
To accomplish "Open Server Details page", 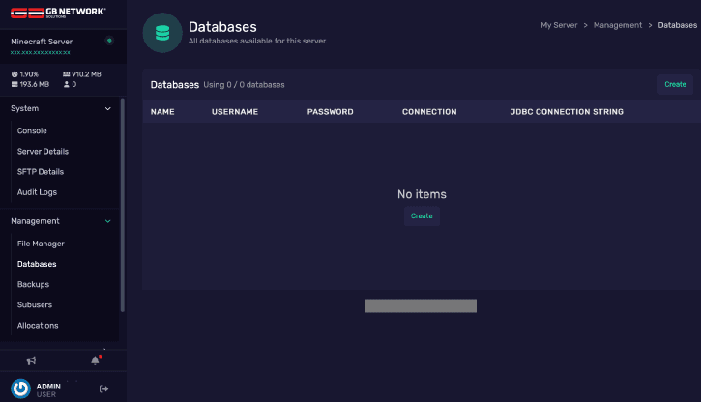I will [43, 152].
